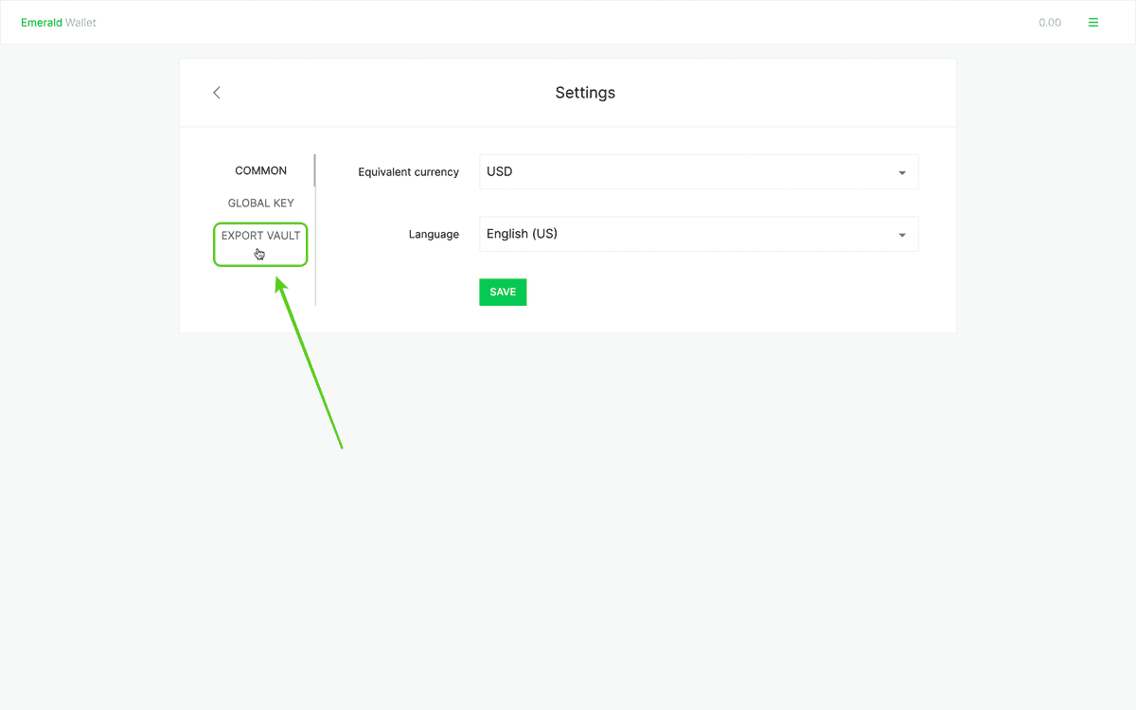
Task: Click the Equivalent currency dropdown arrow
Action: click(x=901, y=173)
